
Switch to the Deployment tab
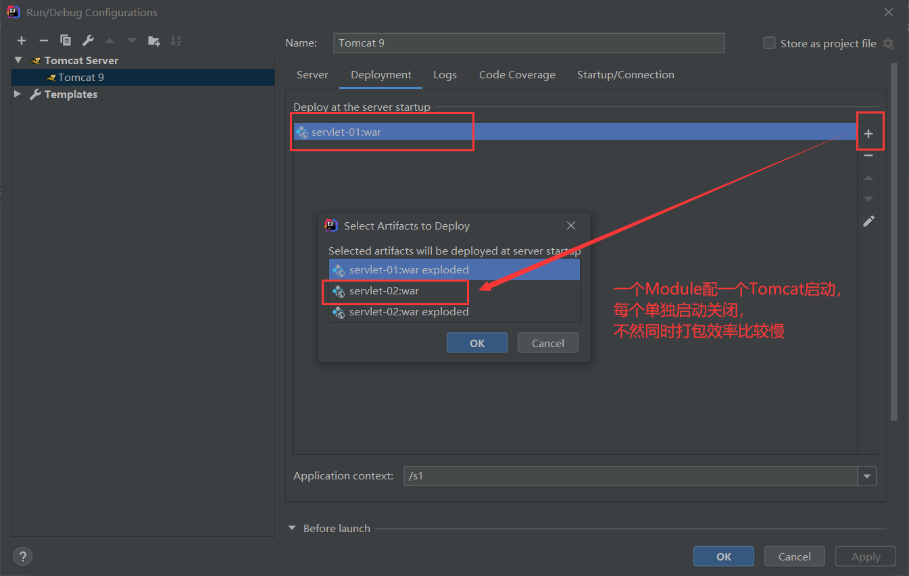[x=381, y=75]
